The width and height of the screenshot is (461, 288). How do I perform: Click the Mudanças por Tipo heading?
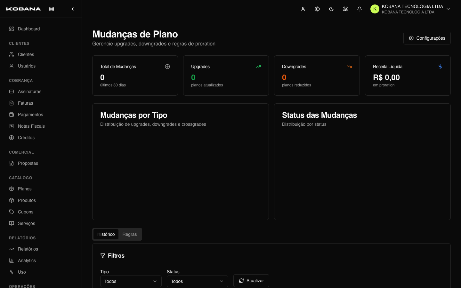click(x=134, y=115)
